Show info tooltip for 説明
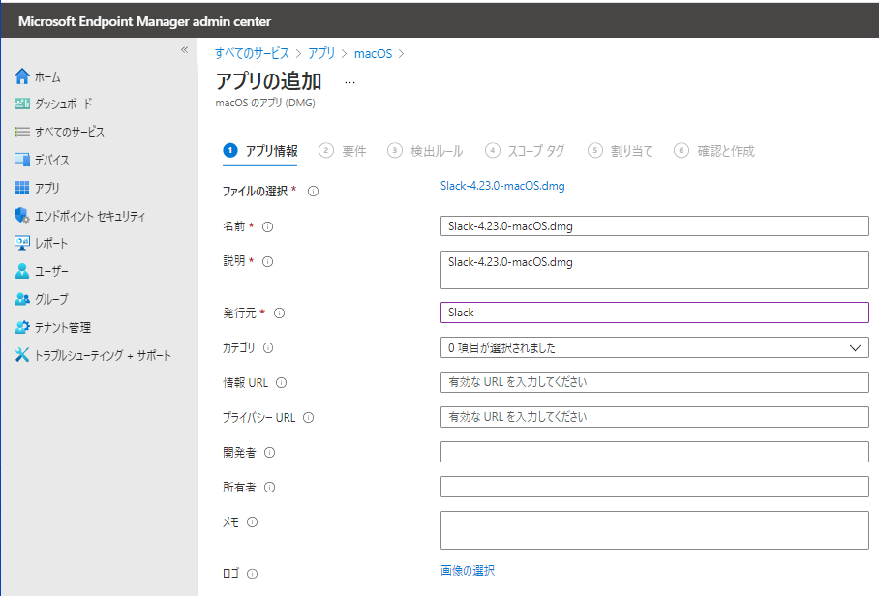This screenshot has height=596, width=880. 268,262
